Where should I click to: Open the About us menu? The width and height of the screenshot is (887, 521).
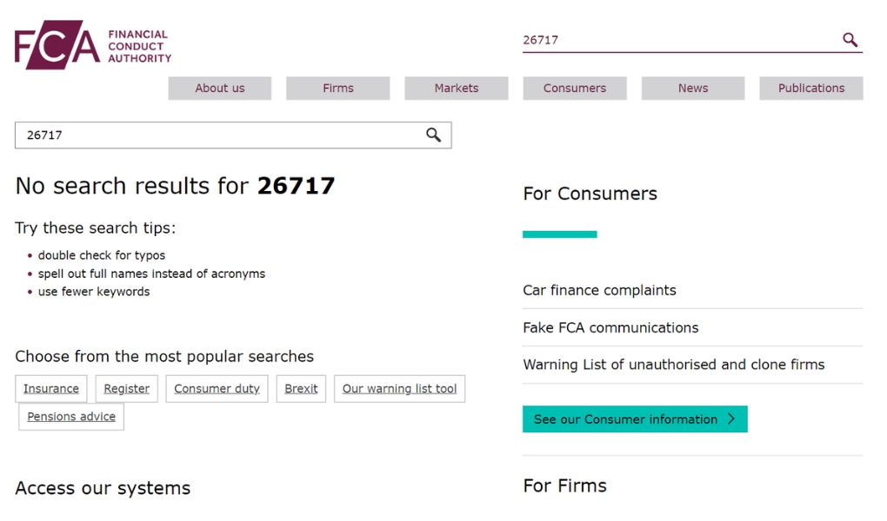click(x=219, y=89)
